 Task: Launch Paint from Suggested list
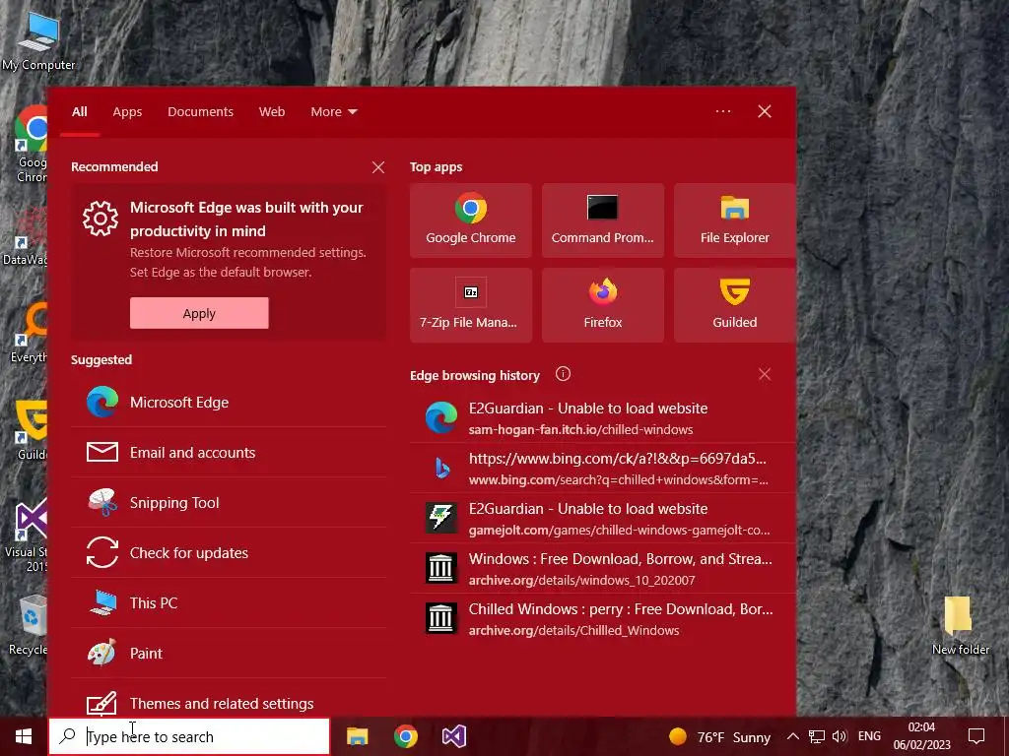coord(229,654)
